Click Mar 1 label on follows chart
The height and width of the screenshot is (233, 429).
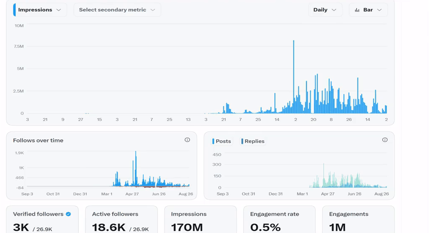107,194
